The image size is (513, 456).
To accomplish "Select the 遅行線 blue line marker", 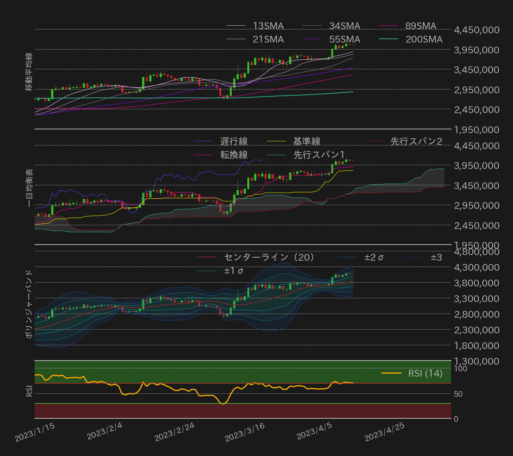I will click(x=203, y=141).
